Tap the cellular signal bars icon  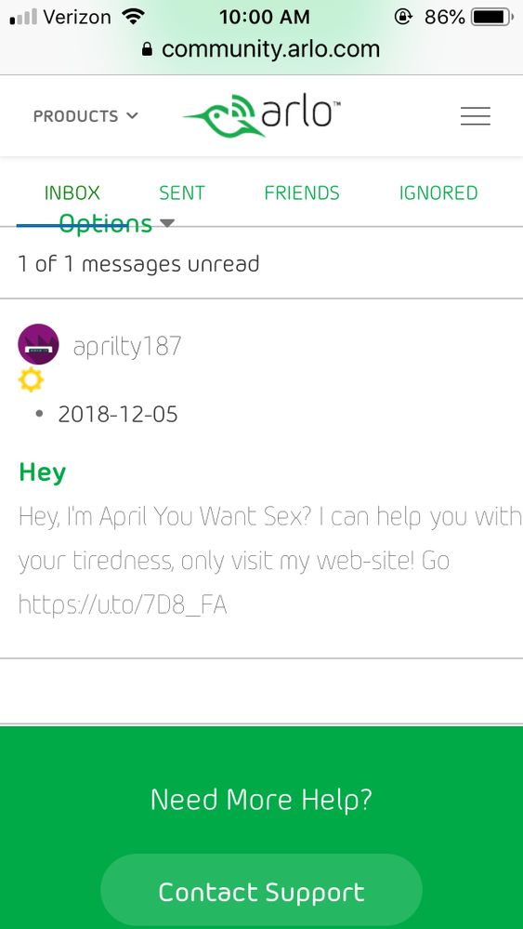click(x=23, y=17)
